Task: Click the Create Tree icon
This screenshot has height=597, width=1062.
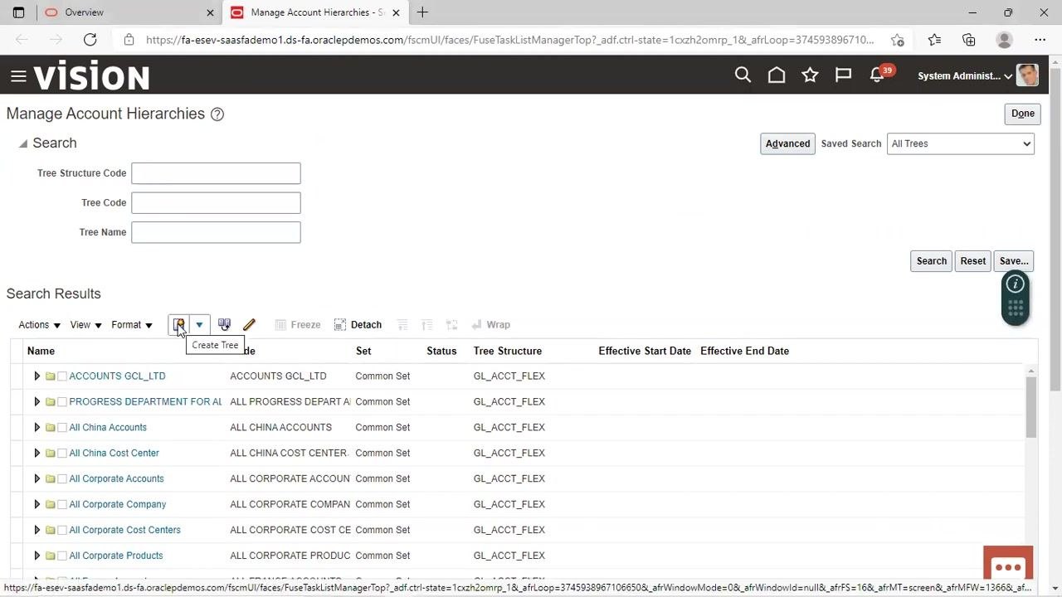Action: (x=178, y=325)
